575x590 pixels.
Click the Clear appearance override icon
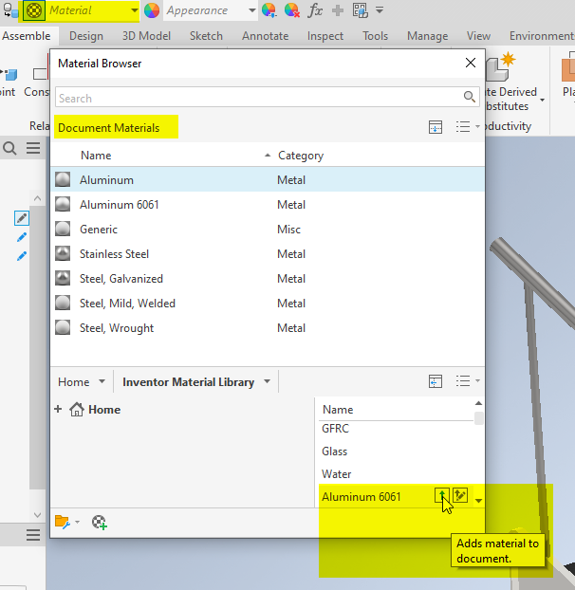click(x=292, y=10)
